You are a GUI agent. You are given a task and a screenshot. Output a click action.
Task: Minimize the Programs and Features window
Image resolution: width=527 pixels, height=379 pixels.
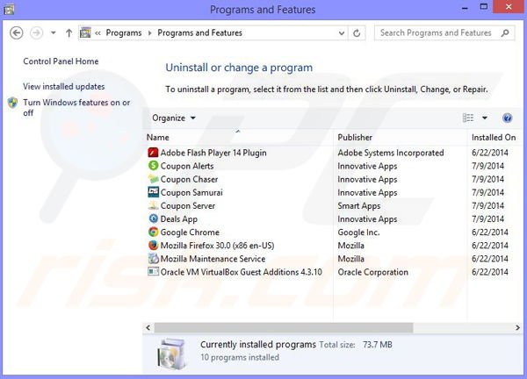pyautogui.click(x=465, y=8)
